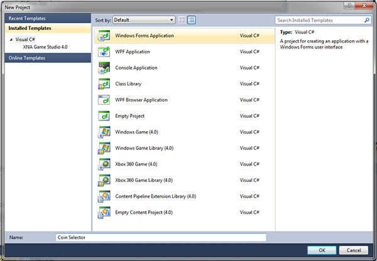Viewport: 377px width, 261px height.
Task: Click the Class Library template icon
Action: pyautogui.click(x=104, y=84)
